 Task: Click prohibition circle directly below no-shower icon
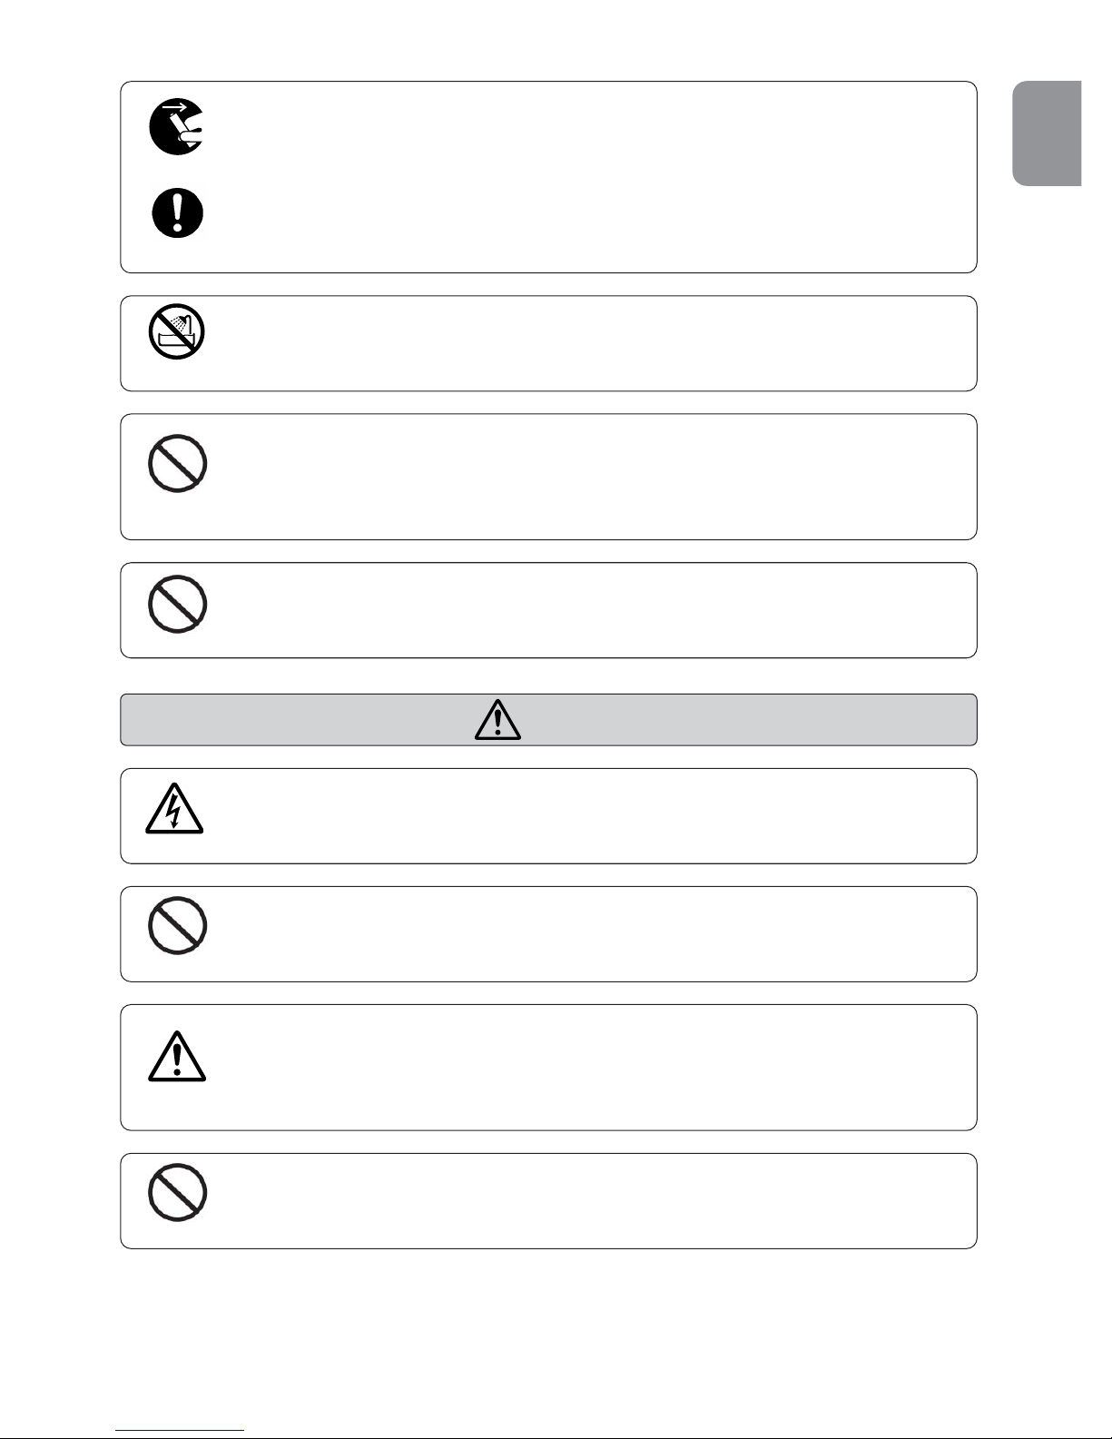pyautogui.click(x=177, y=463)
